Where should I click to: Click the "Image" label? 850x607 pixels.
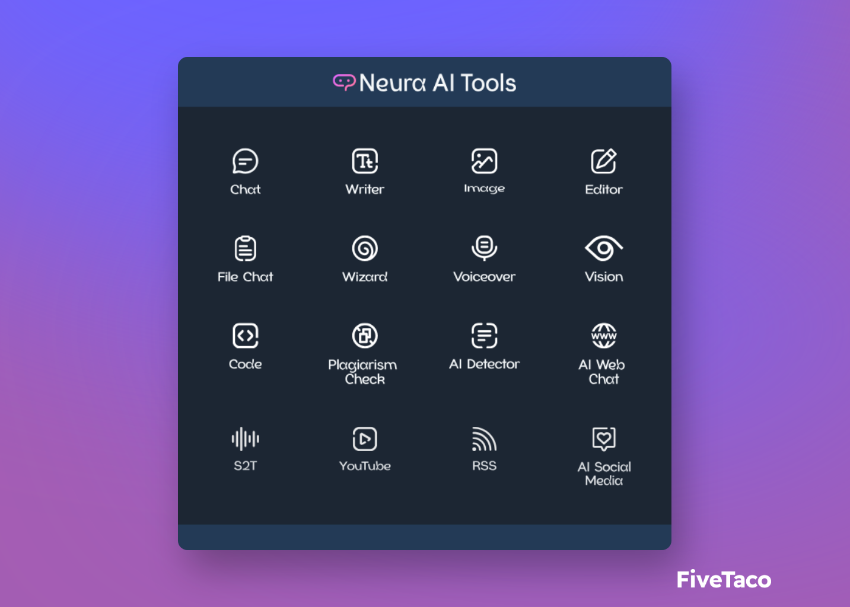tap(484, 189)
